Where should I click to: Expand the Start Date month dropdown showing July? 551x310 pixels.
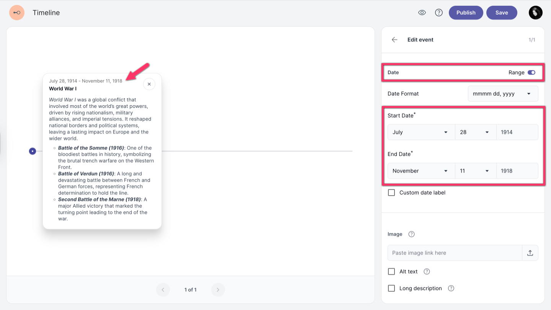[x=421, y=132]
